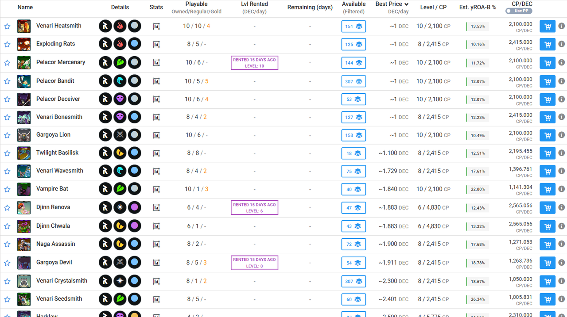Screen dimensions: 567x317
Task: Click the water wave icon for Pelacor Bandit
Action: coord(120,81)
